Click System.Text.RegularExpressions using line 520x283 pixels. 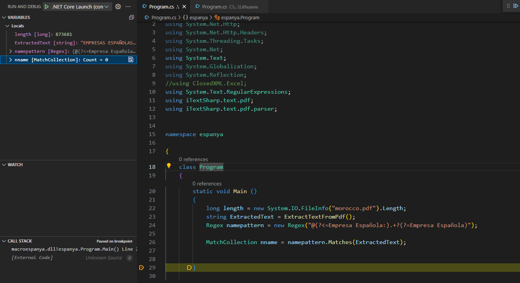coord(228,92)
